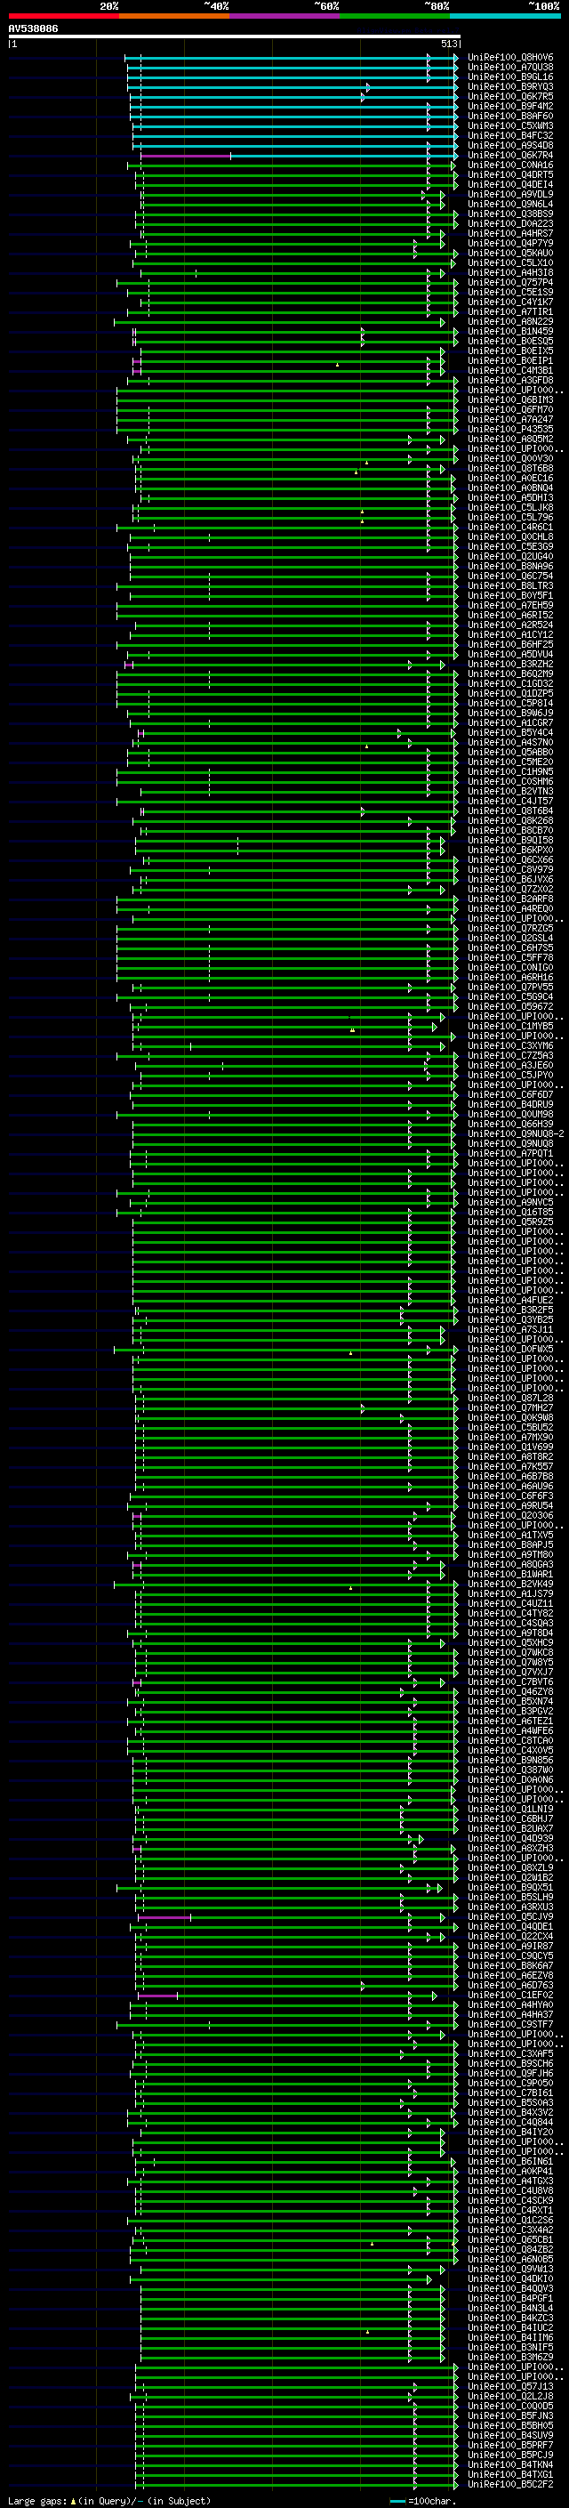Select the UniRef100_C5XWM3 label

pyautogui.click(x=509, y=125)
